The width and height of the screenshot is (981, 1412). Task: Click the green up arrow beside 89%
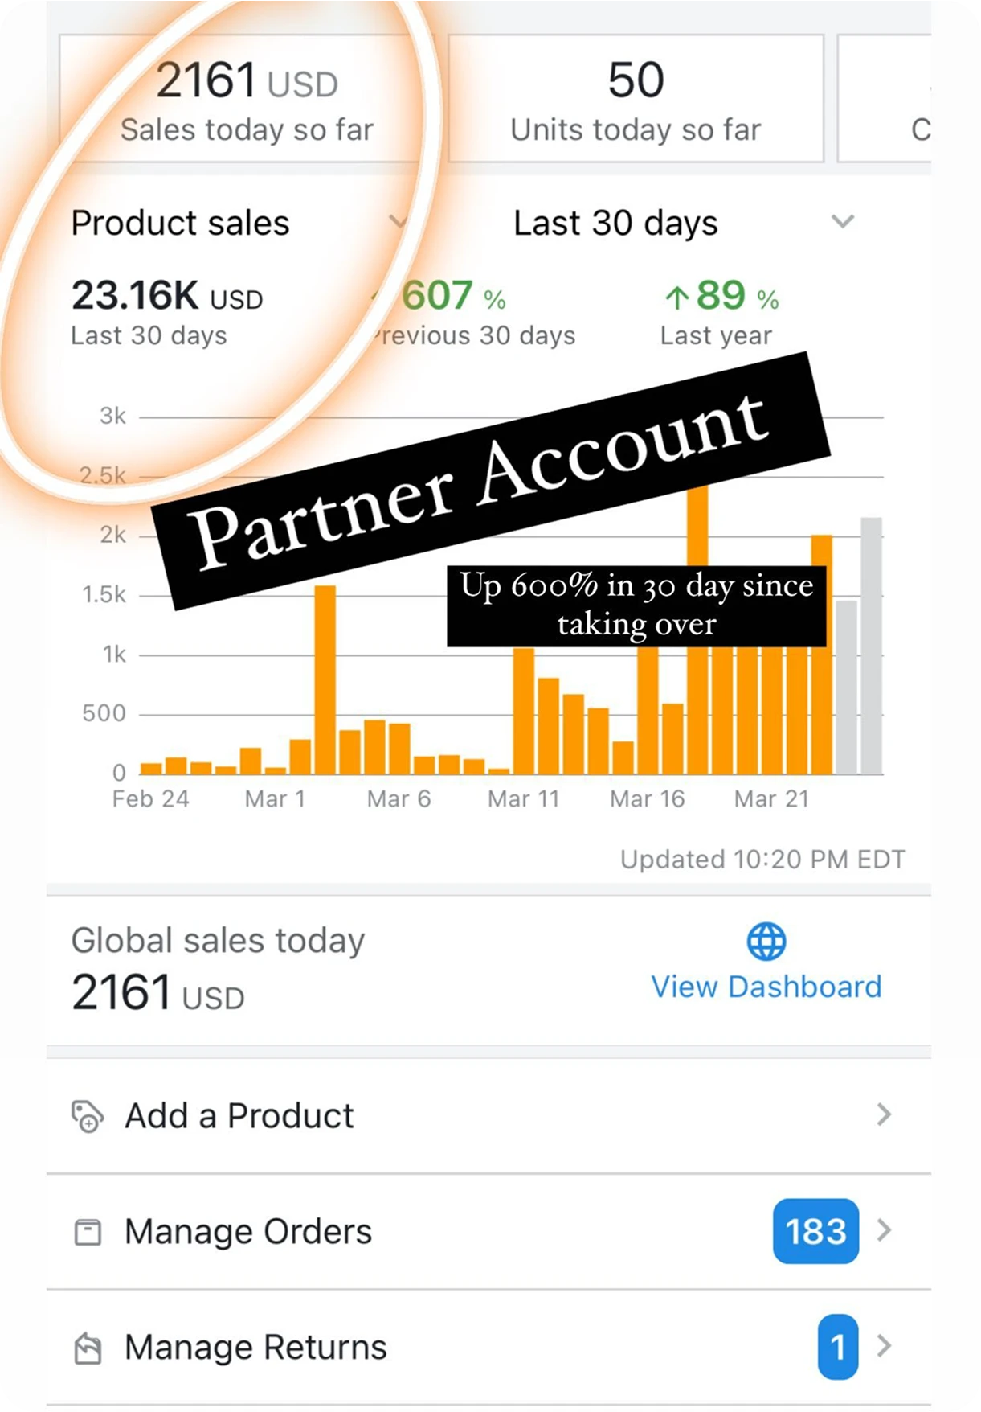(x=676, y=298)
